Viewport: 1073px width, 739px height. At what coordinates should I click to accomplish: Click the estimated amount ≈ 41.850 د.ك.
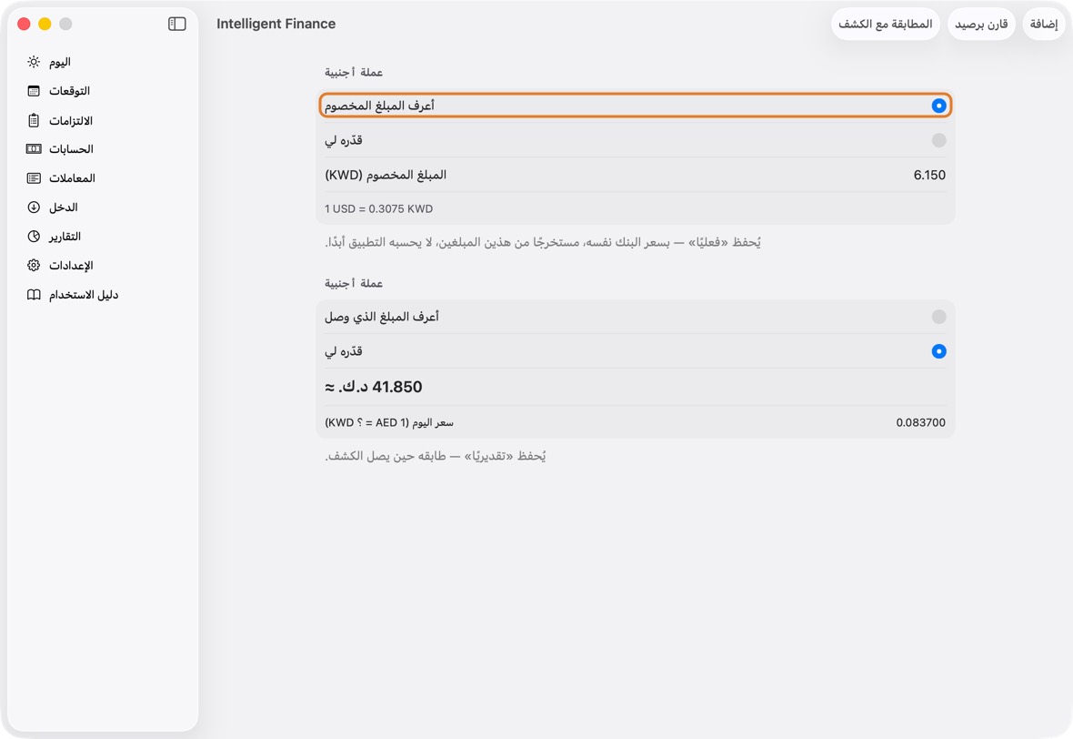pyautogui.click(x=374, y=387)
